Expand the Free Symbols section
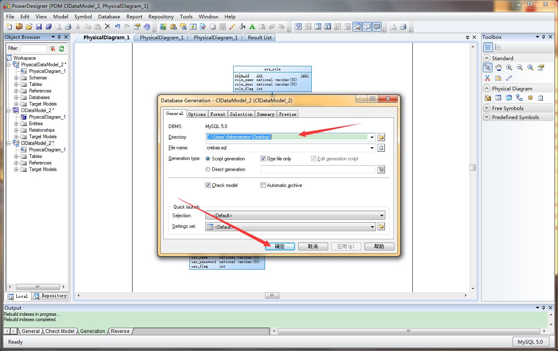 tap(487, 108)
